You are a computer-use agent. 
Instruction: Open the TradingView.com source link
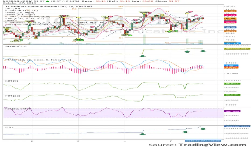(212, 145)
